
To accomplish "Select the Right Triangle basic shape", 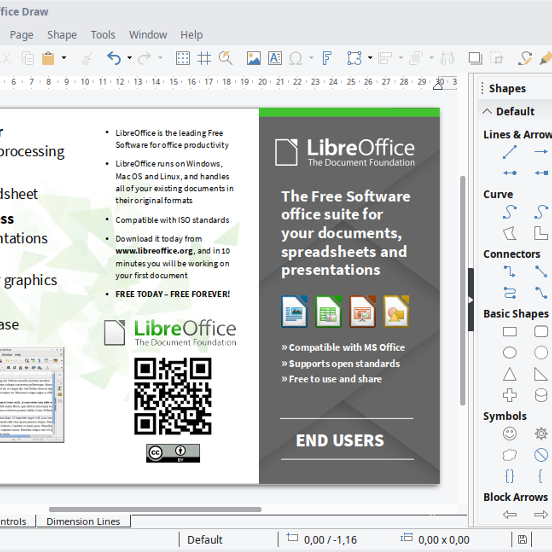I will click(541, 374).
